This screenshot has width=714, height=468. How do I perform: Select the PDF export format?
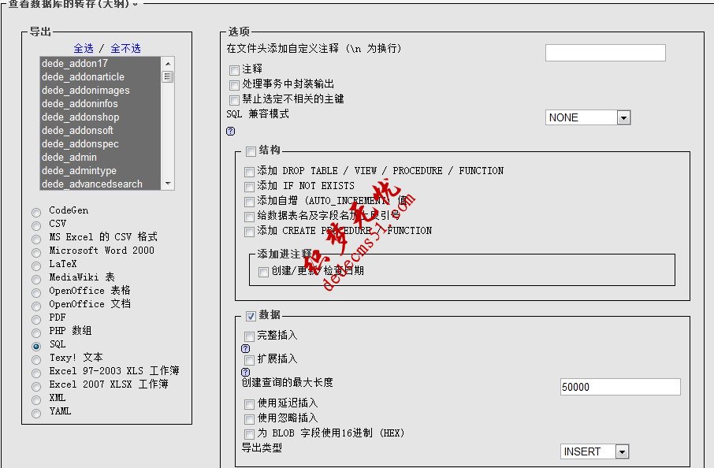(35, 318)
